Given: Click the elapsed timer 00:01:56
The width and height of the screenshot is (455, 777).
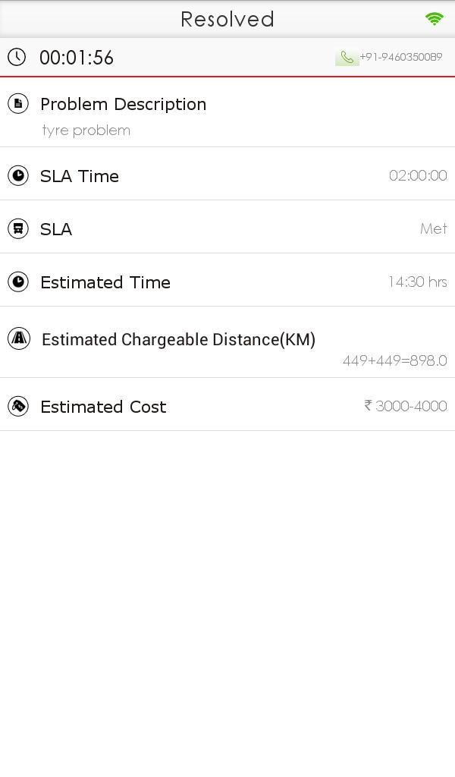Looking at the screenshot, I should [77, 58].
